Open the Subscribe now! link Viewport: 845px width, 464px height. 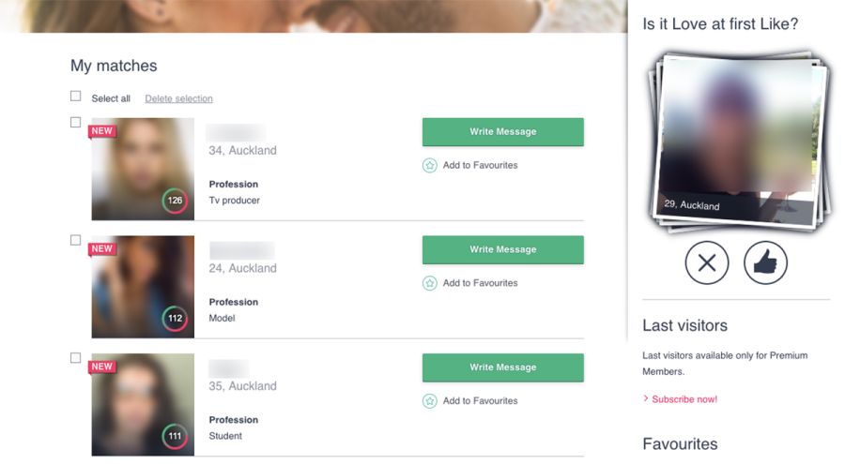point(684,399)
